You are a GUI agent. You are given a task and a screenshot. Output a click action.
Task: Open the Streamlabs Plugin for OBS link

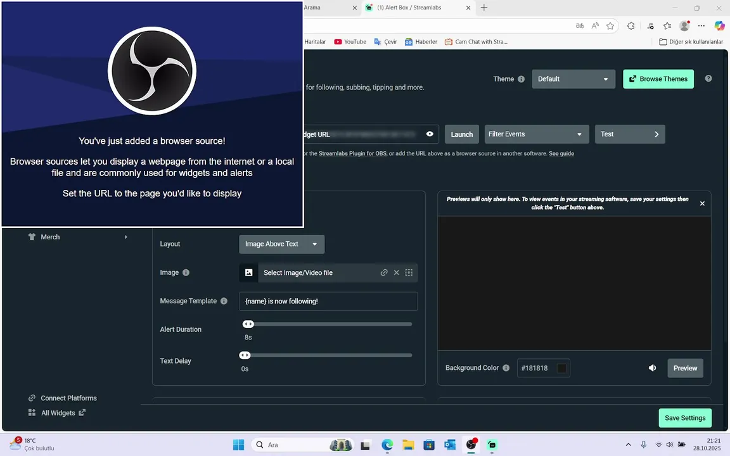click(352, 153)
